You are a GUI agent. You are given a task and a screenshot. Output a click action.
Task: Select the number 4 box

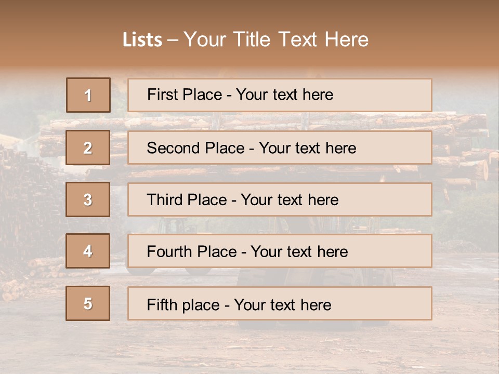88,251
